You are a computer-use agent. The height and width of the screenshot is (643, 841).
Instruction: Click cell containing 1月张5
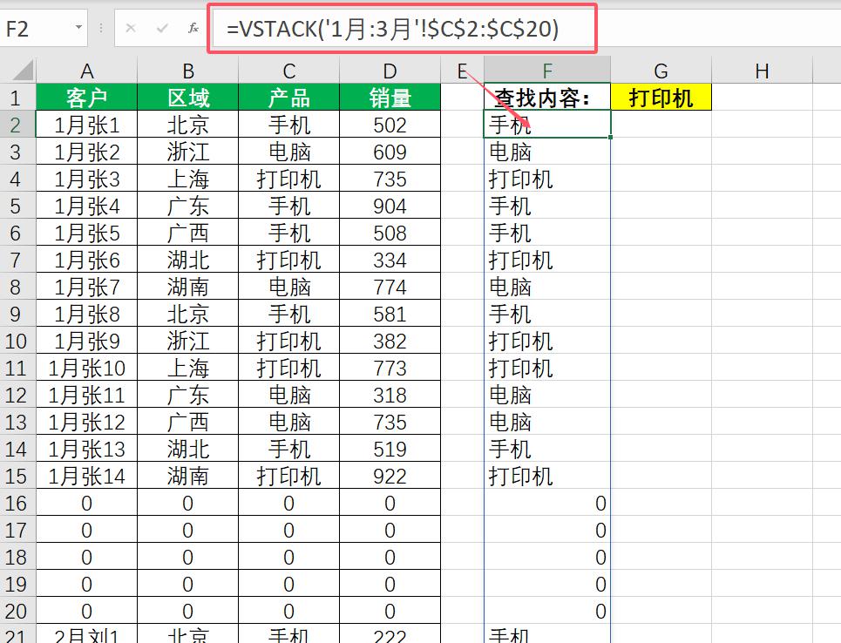[86, 233]
